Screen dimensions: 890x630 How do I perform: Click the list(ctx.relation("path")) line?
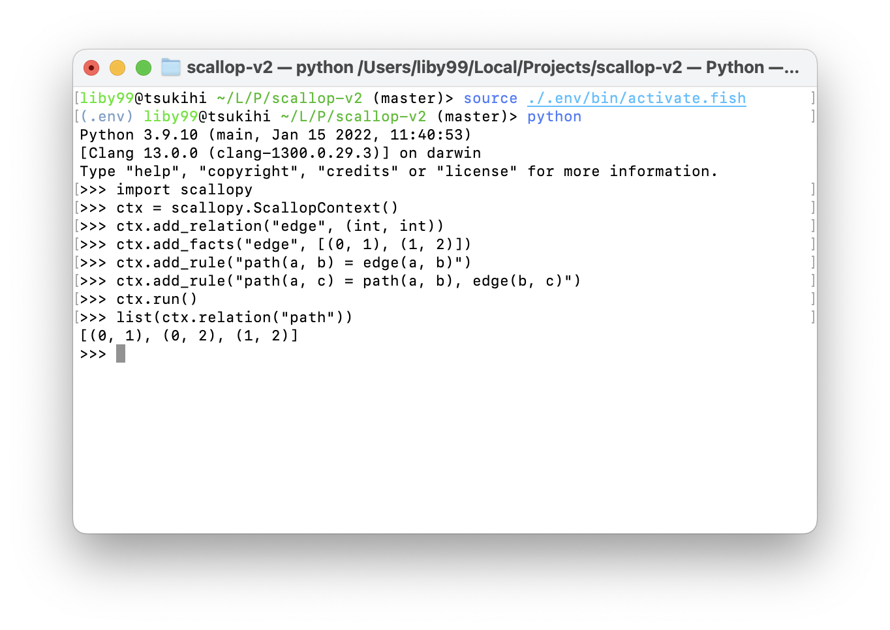coord(234,318)
